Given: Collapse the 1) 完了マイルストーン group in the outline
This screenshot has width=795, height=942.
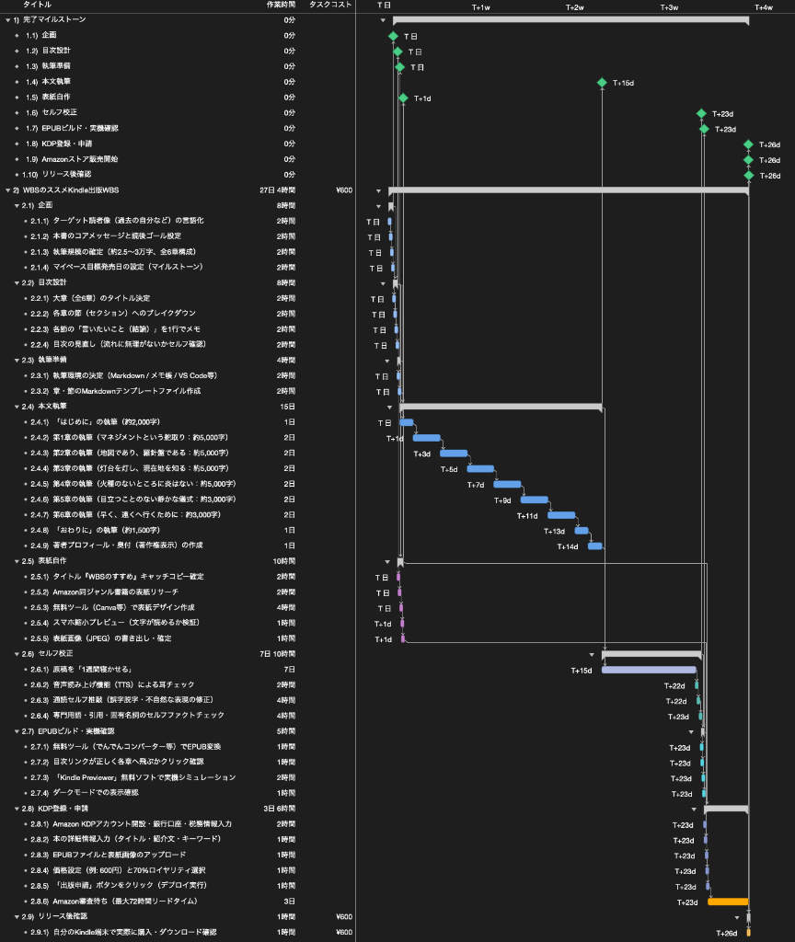Looking at the screenshot, I should [x=7, y=20].
